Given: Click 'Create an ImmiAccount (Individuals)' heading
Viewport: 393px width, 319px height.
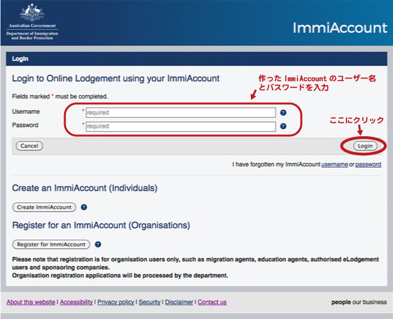Looking at the screenshot, I should (84, 188).
